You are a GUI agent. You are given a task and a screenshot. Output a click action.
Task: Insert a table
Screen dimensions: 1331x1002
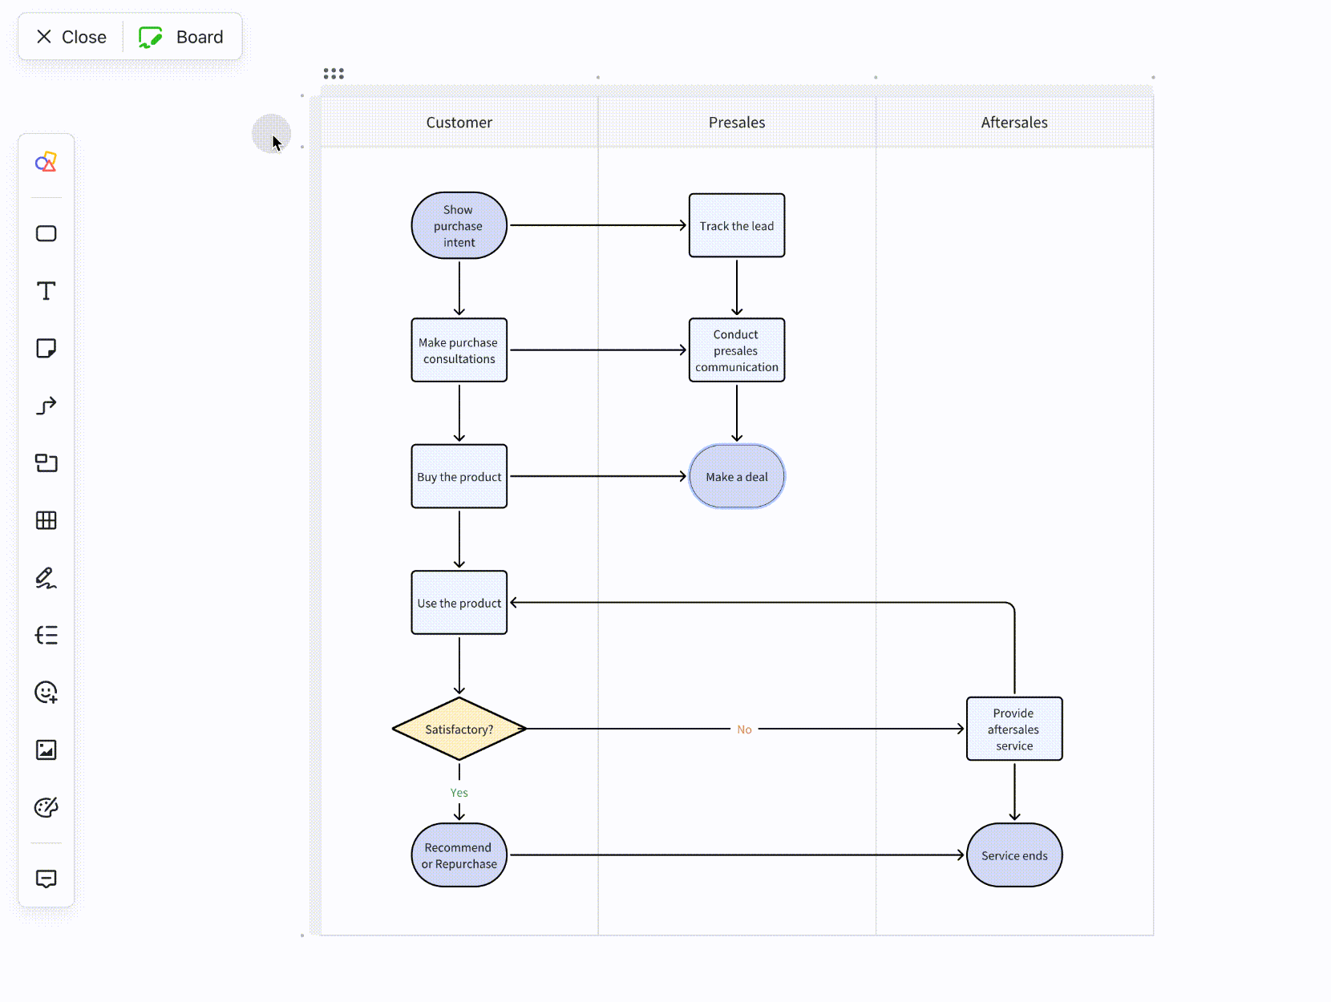click(x=46, y=521)
